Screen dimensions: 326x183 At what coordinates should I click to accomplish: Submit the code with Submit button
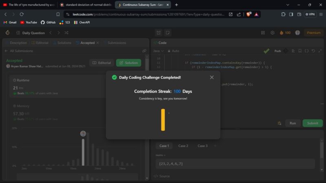[x=313, y=123]
